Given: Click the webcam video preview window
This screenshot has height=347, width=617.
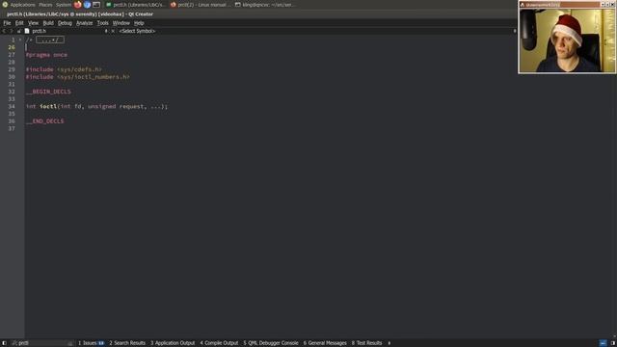Looking at the screenshot, I should [567, 40].
